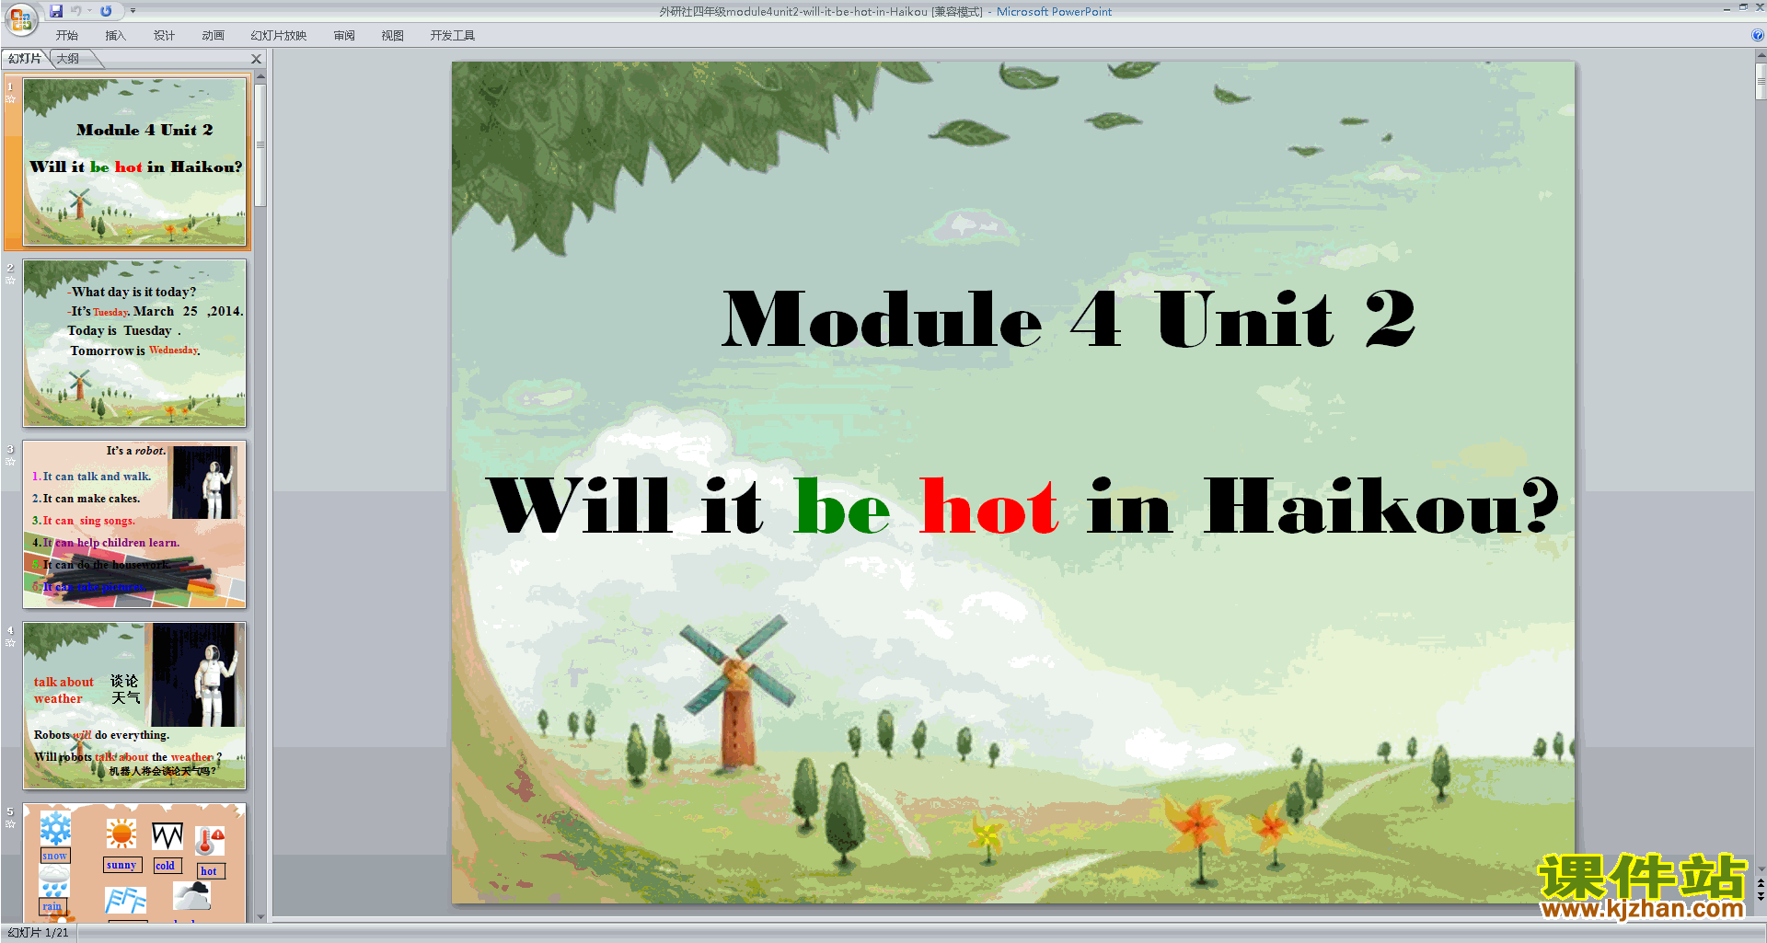
Task: Select slide 1 thumbnail Module 4 Unit 2
Action: tap(134, 162)
